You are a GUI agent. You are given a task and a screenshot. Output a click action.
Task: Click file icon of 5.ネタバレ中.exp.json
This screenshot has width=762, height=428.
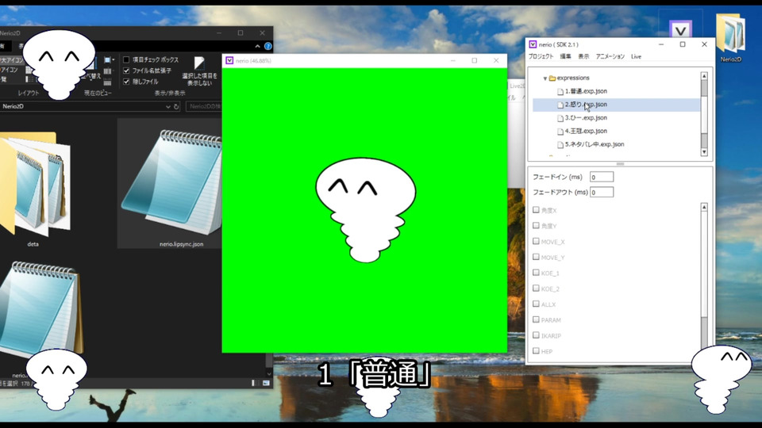coord(560,144)
